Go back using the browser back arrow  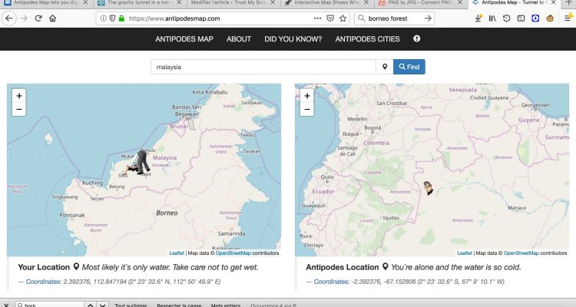click(8, 18)
